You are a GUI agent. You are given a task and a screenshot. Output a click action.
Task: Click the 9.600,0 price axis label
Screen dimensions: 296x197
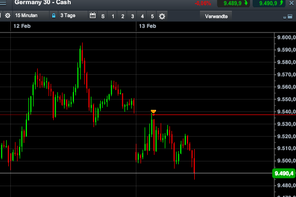pyautogui.click(x=286, y=37)
